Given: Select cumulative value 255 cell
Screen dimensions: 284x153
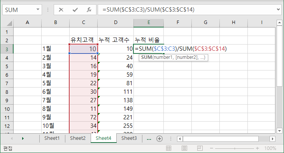Looking at the screenshot, I should click(x=116, y=125).
